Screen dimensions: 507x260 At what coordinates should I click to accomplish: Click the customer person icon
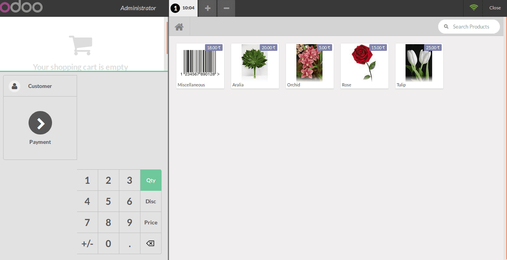click(15, 86)
